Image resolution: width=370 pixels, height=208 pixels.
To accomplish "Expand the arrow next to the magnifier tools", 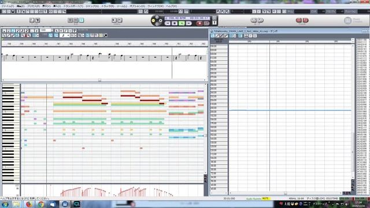I will pyautogui.click(x=38, y=35).
